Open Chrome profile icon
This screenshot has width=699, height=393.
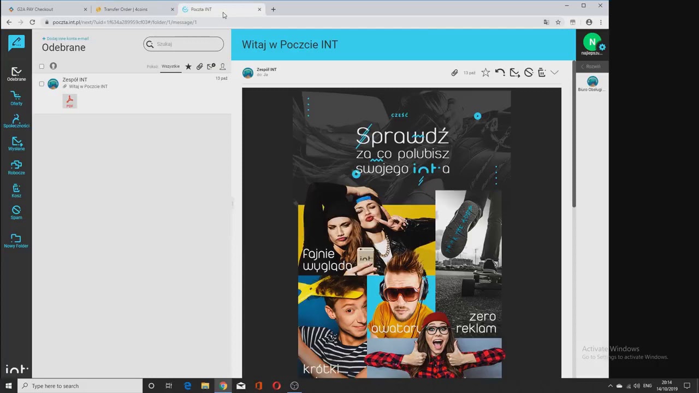point(589,22)
